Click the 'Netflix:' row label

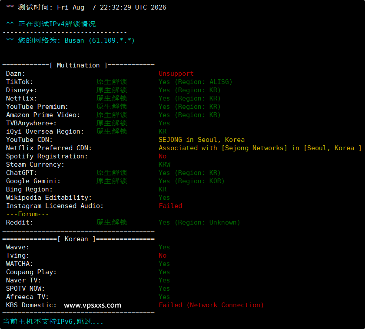(21, 98)
